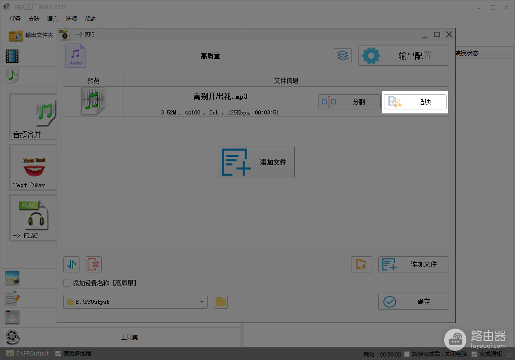Open the 皮肤 menu
The image size is (515, 360).
(x=34, y=19)
